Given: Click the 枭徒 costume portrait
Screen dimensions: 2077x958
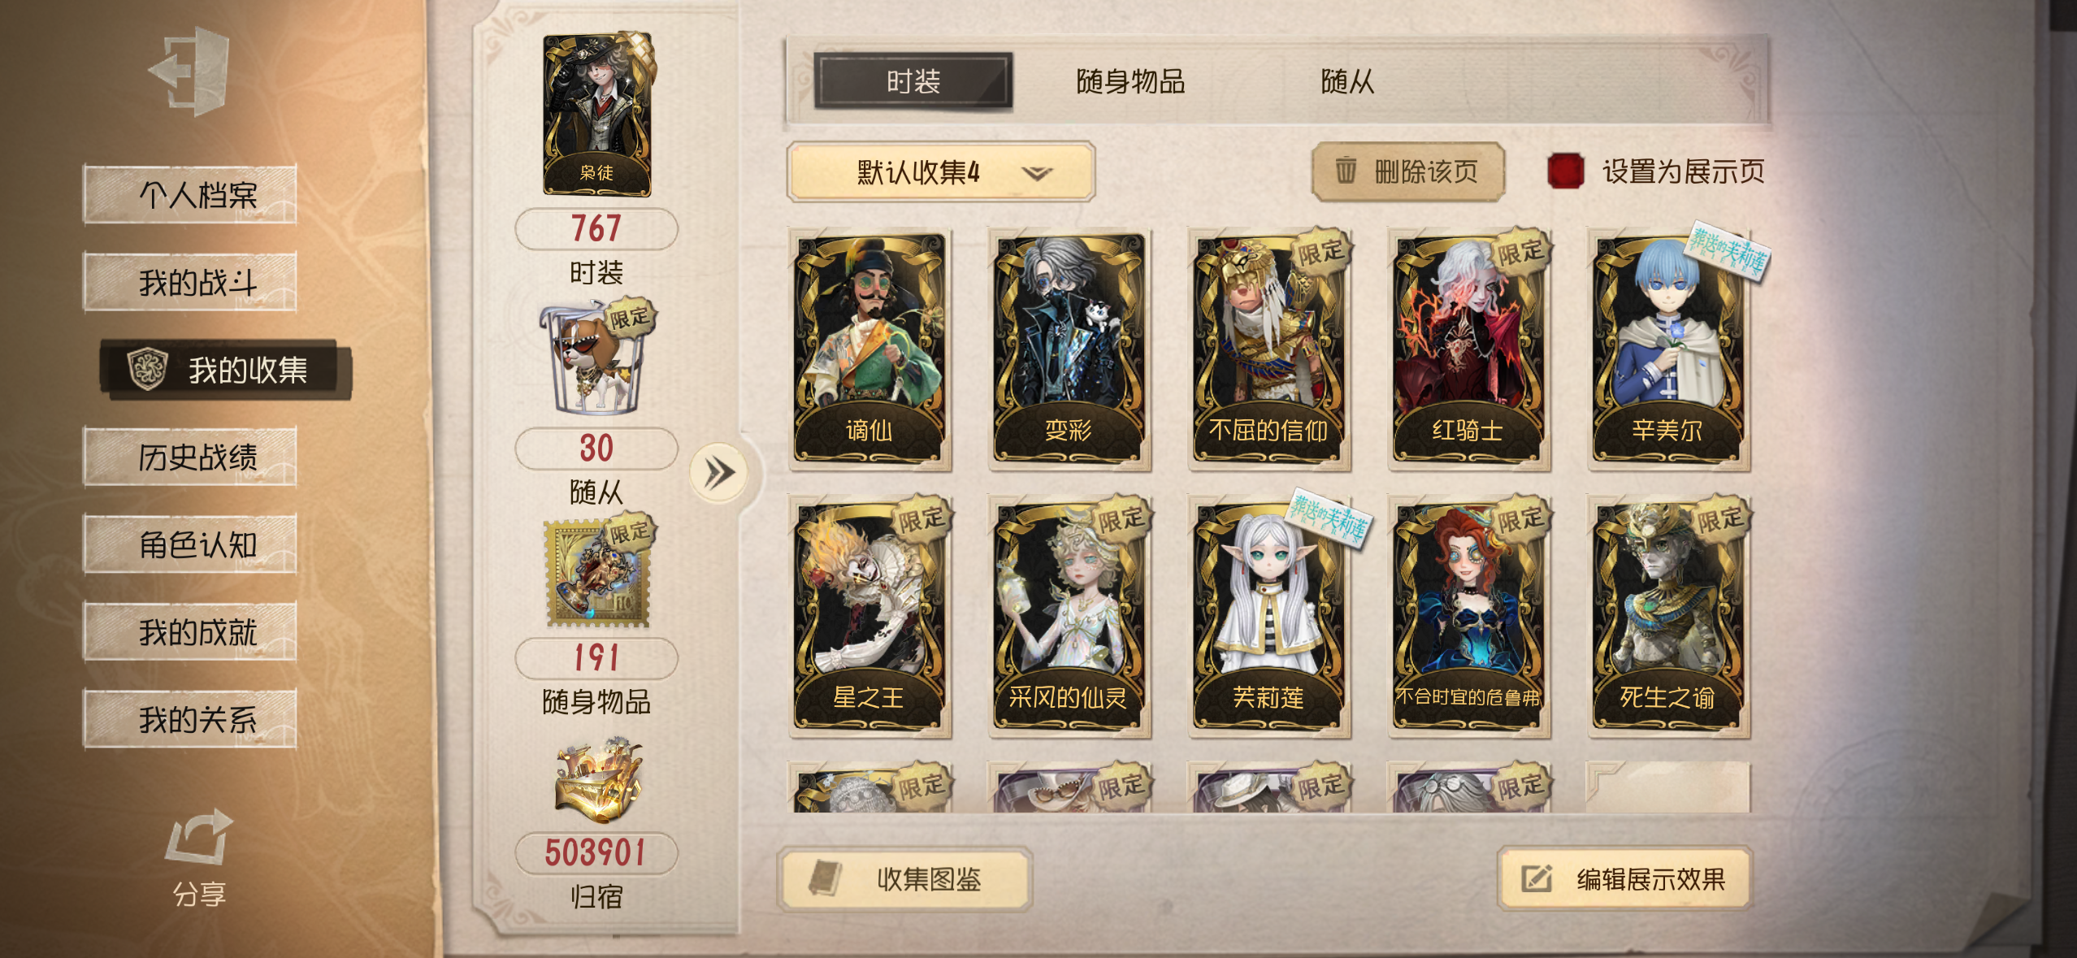Looking at the screenshot, I should [x=597, y=114].
